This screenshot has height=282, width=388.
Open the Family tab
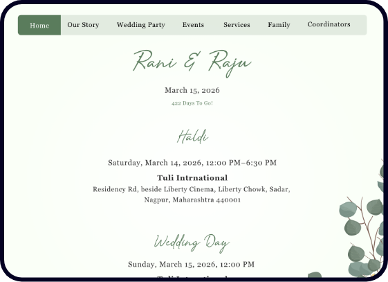click(279, 25)
